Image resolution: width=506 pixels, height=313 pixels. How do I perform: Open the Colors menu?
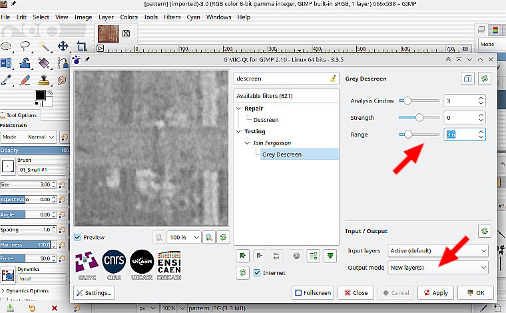129,17
